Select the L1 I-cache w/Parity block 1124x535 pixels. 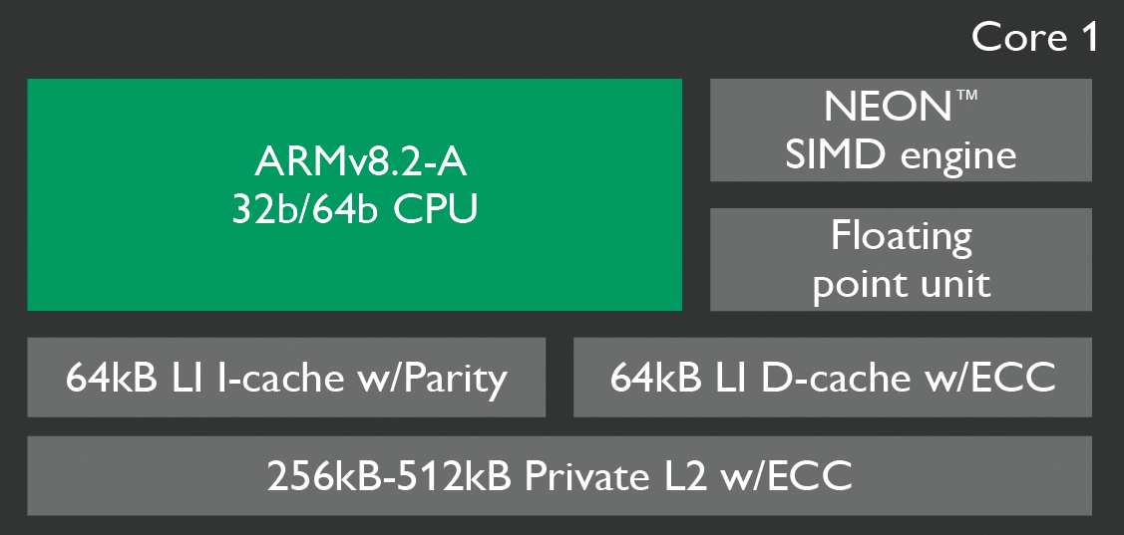tap(286, 378)
